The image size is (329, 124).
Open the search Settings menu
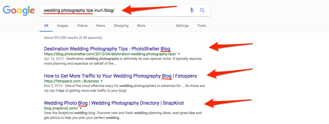click(x=182, y=26)
